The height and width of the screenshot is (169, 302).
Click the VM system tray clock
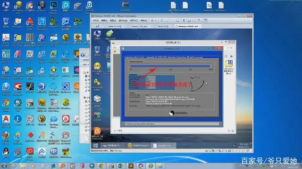click(243, 146)
